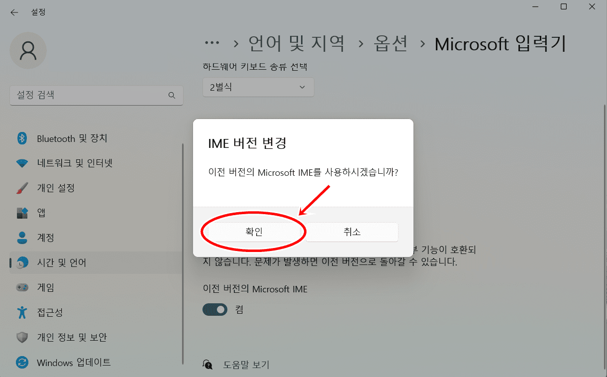Open 개인 정보 및 보안 settings

(96, 337)
